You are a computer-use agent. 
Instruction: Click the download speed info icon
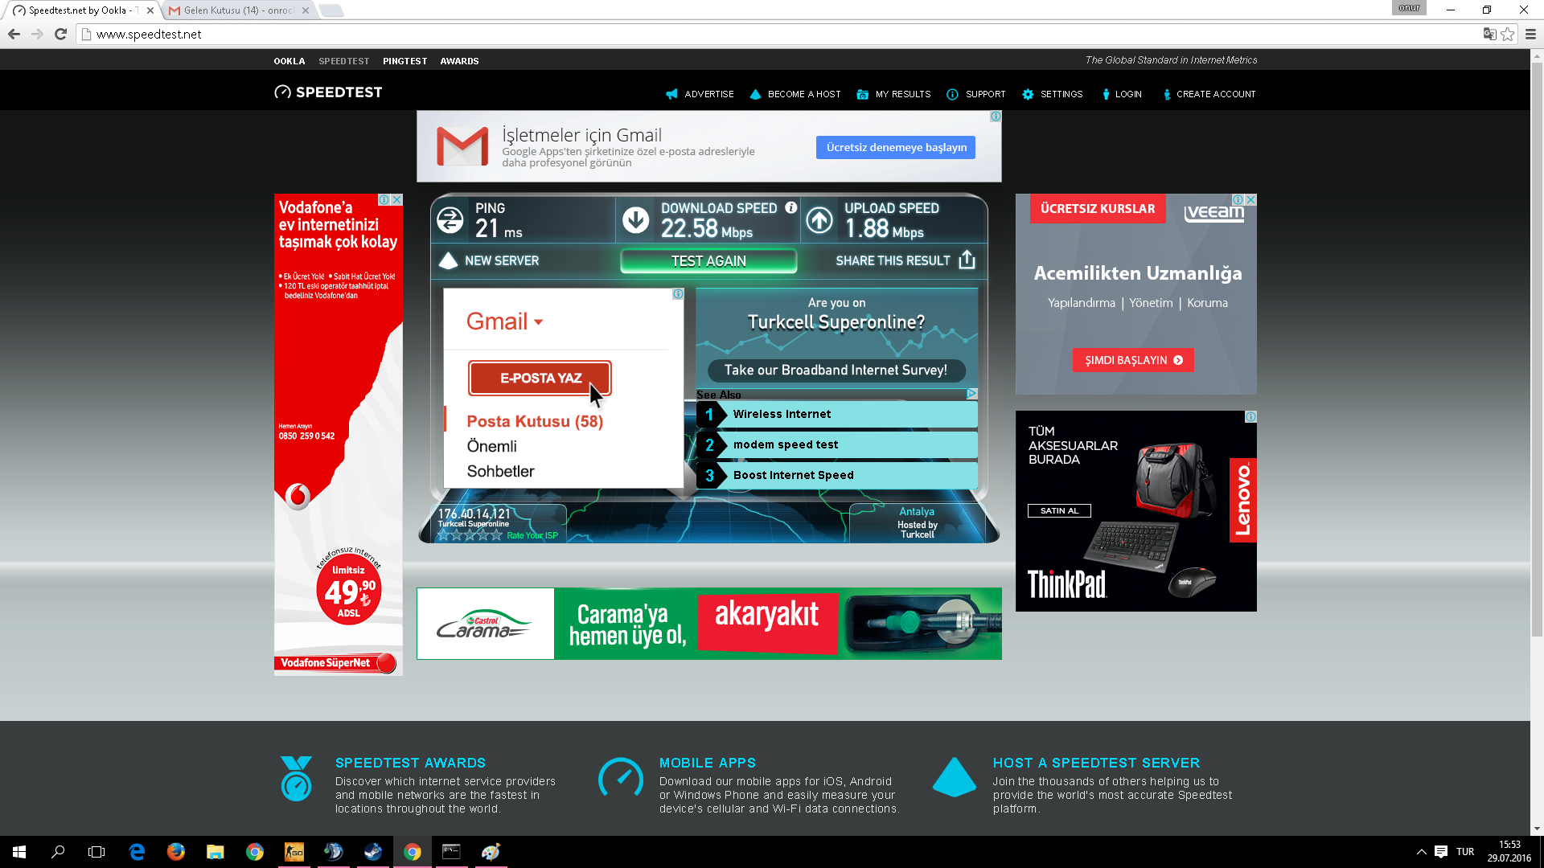click(x=791, y=207)
